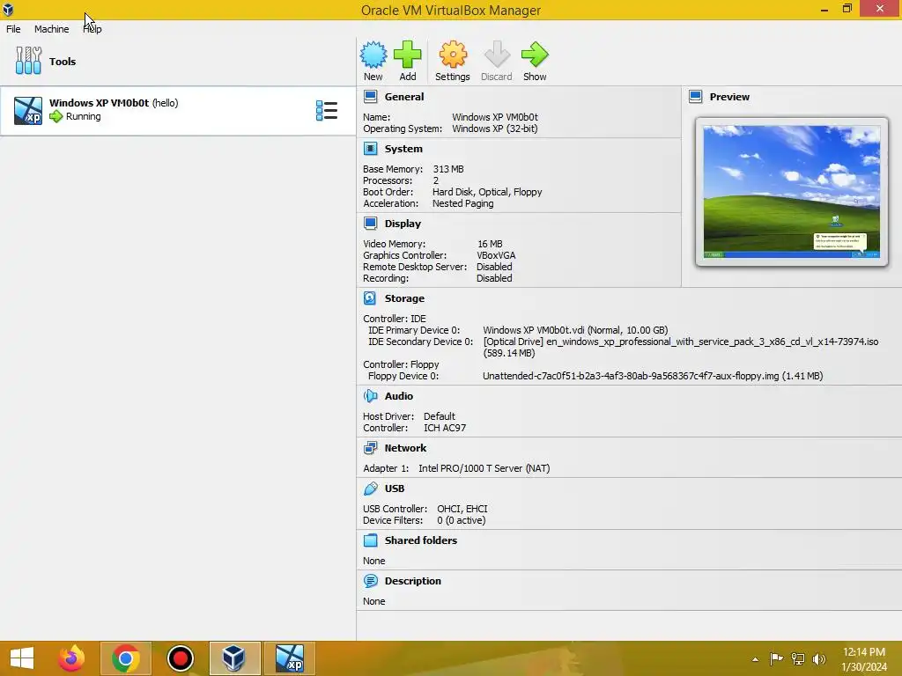Open the General settings header link
Screen dimensions: 902x676
(403, 97)
